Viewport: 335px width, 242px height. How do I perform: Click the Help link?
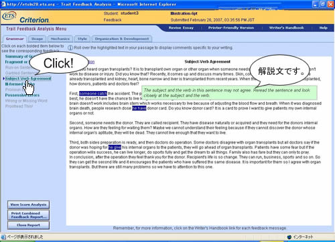coord(323,28)
